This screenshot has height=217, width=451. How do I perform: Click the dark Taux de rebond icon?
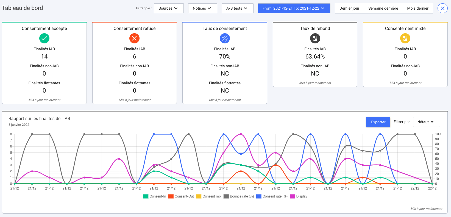pos(315,38)
